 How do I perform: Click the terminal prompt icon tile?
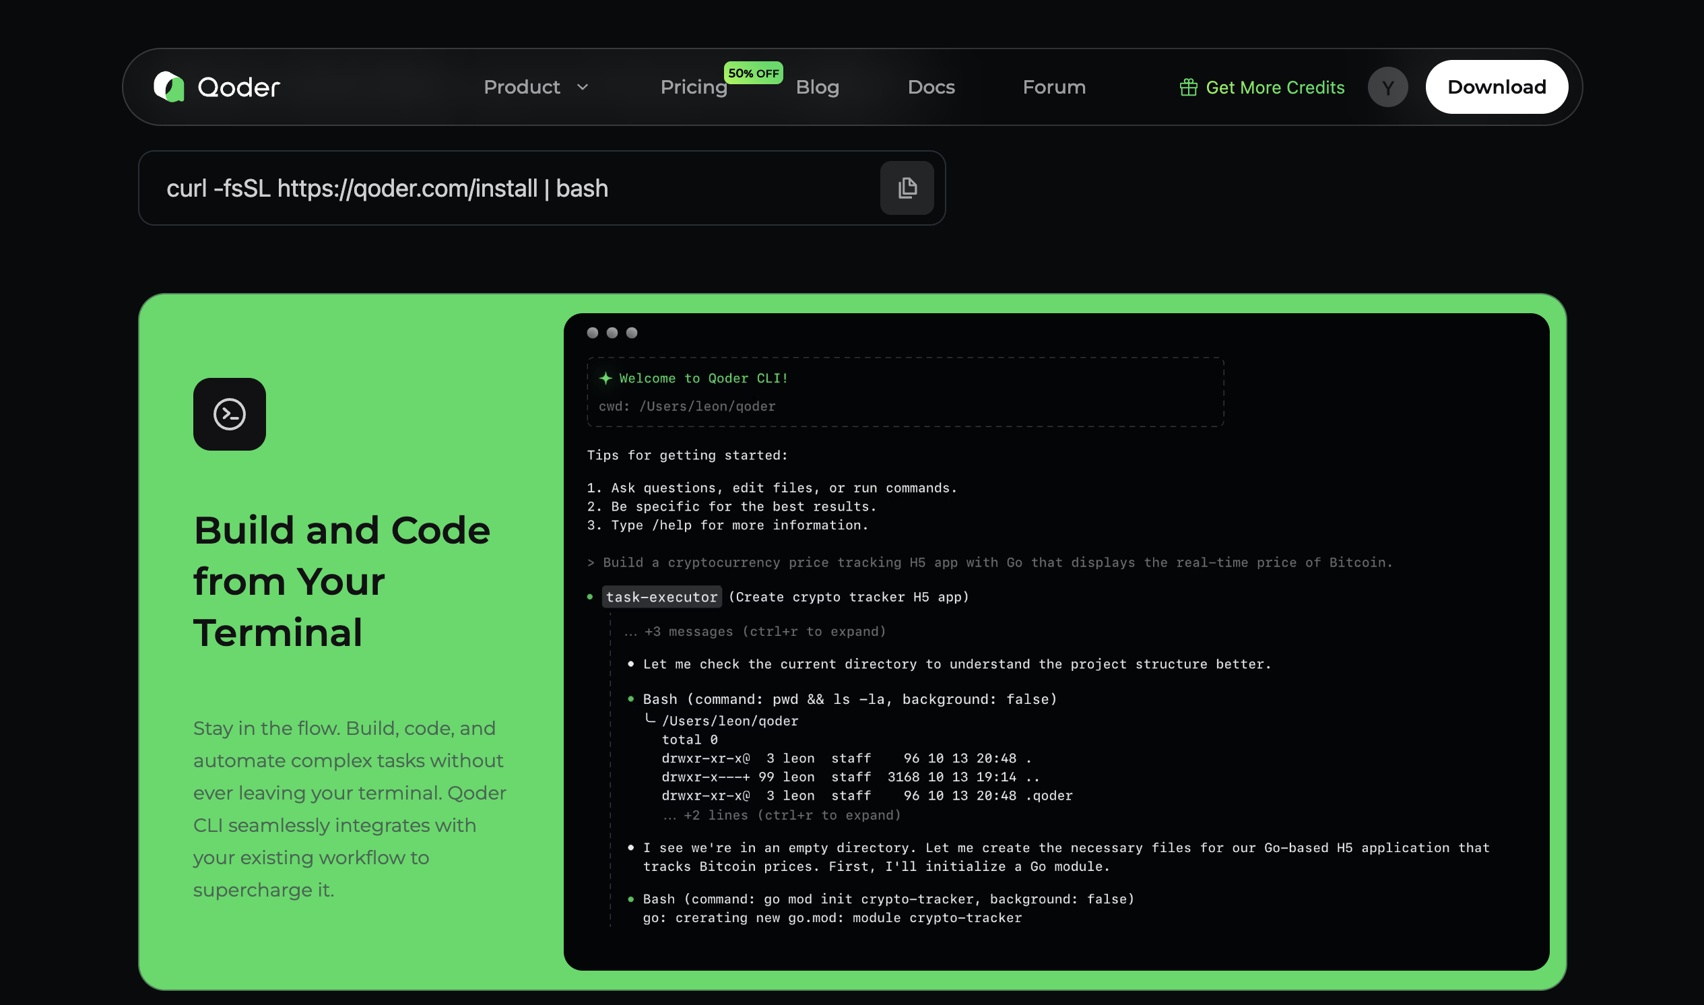click(230, 414)
